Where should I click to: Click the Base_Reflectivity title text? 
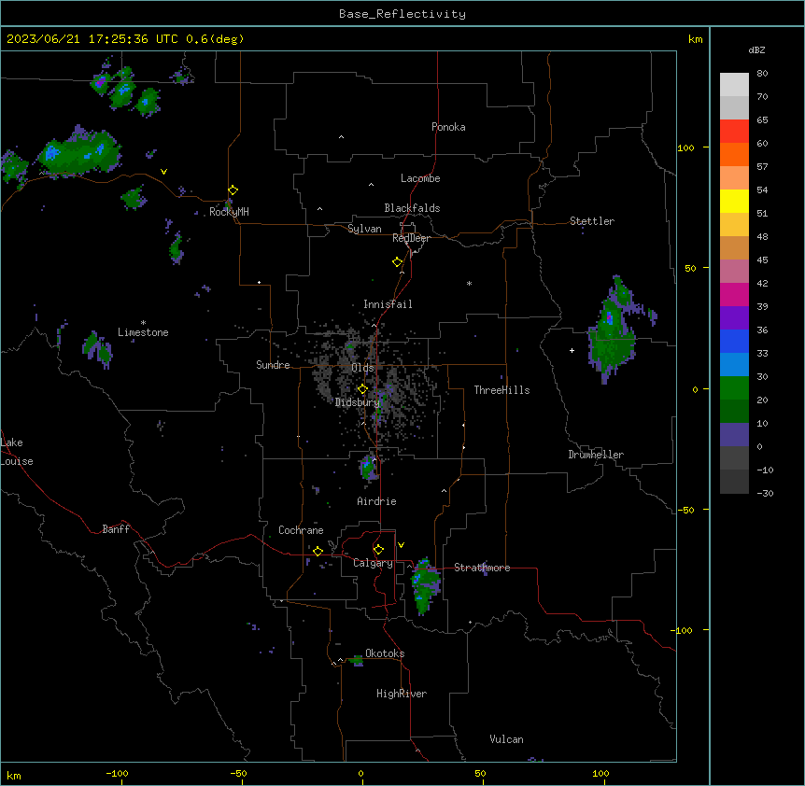pyautogui.click(x=402, y=14)
